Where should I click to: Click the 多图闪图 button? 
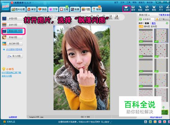[x=15, y=19]
